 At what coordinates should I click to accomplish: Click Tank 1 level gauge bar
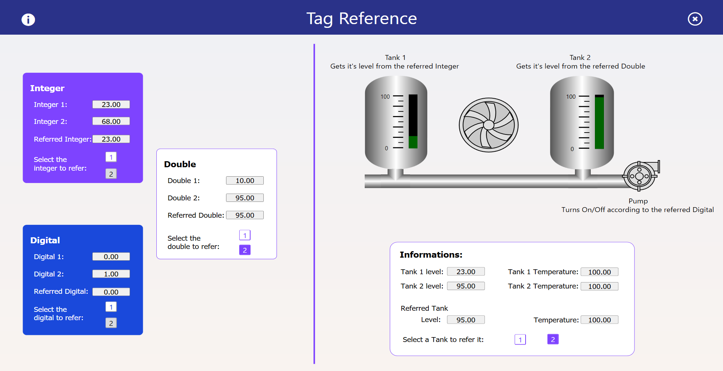(413, 121)
